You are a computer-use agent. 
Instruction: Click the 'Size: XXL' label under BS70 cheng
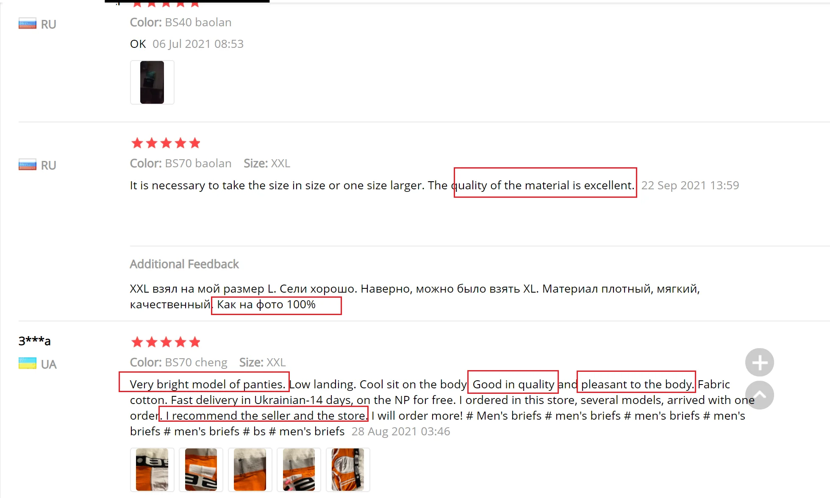pos(262,362)
